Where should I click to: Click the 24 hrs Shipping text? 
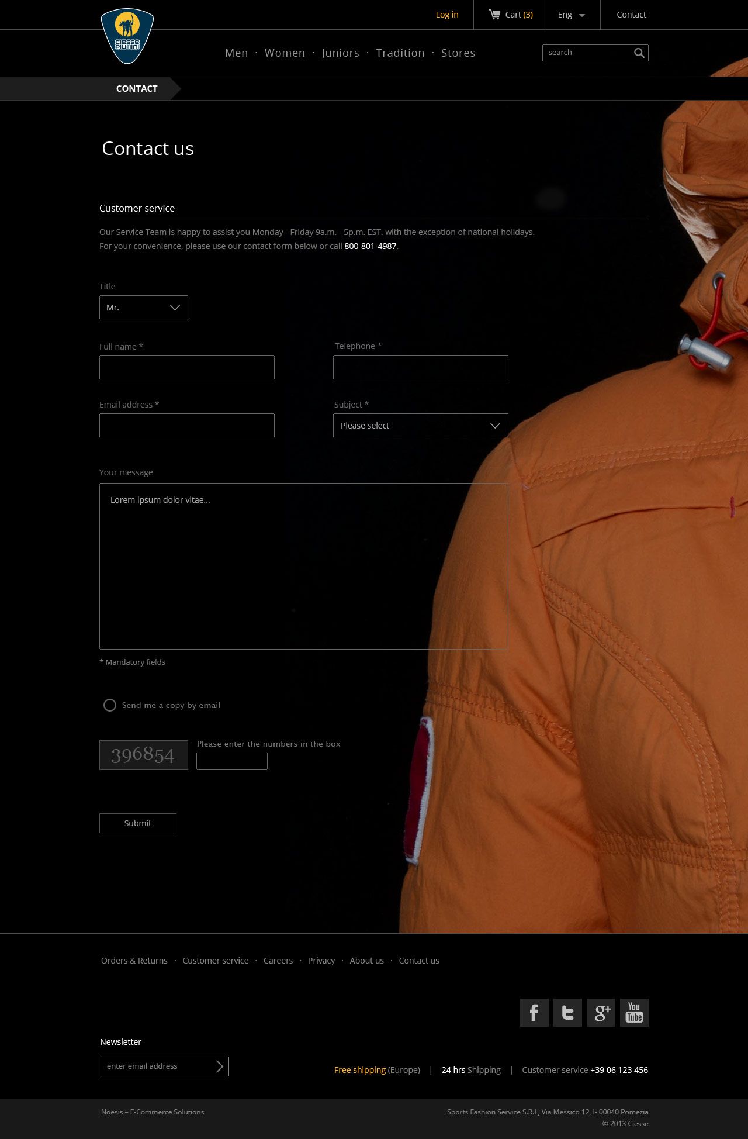click(x=471, y=1070)
